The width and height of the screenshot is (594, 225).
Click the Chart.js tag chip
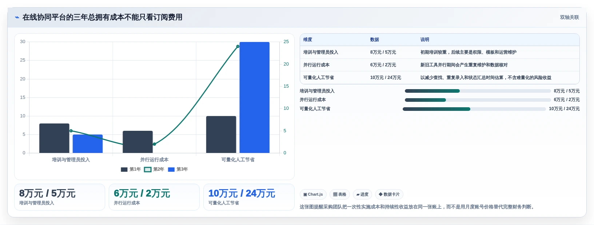[313, 195]
